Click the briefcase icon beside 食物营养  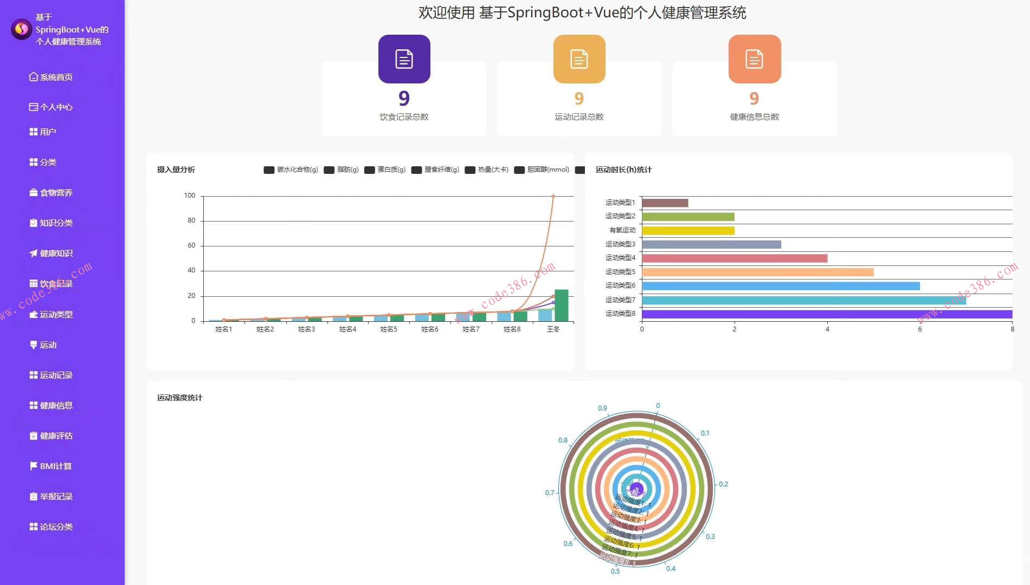pyautogui.click(x=34, y=192)
